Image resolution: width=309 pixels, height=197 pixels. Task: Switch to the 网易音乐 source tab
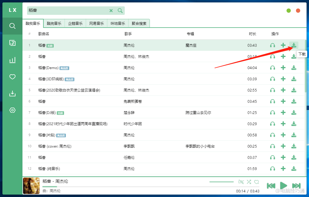(x=97, y=23)
